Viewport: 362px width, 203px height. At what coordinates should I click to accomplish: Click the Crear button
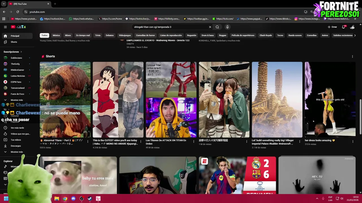332,27
